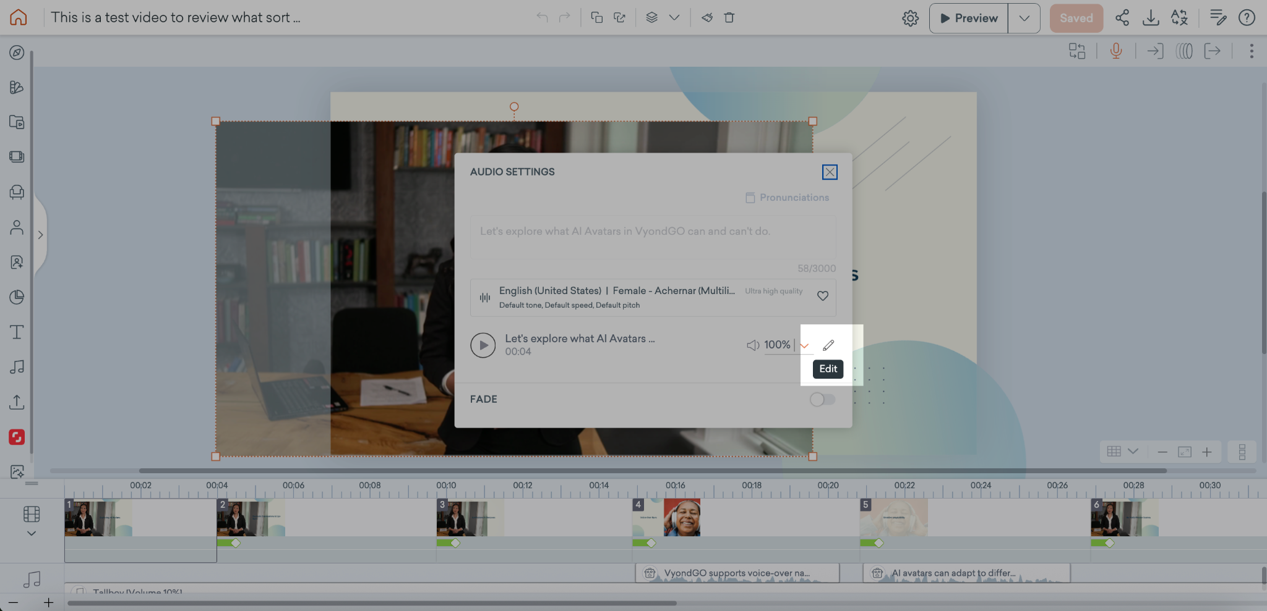Click the microphone icon in top toolbar
The height and width of the screenshot is (611, 1267).
pos(1115,51)
